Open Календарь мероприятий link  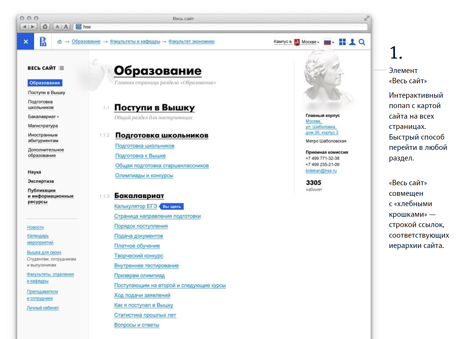coord(40,239)
